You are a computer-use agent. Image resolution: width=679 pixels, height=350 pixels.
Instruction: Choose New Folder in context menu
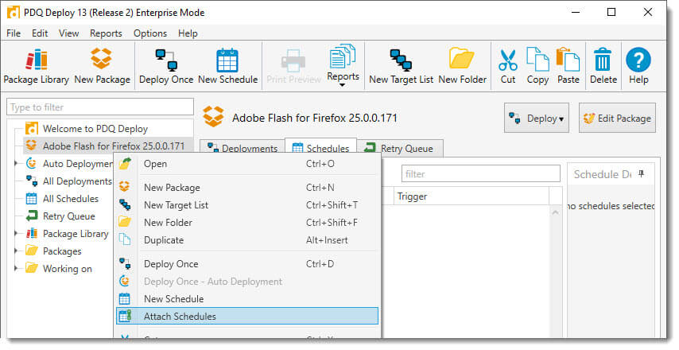point(246,222)
